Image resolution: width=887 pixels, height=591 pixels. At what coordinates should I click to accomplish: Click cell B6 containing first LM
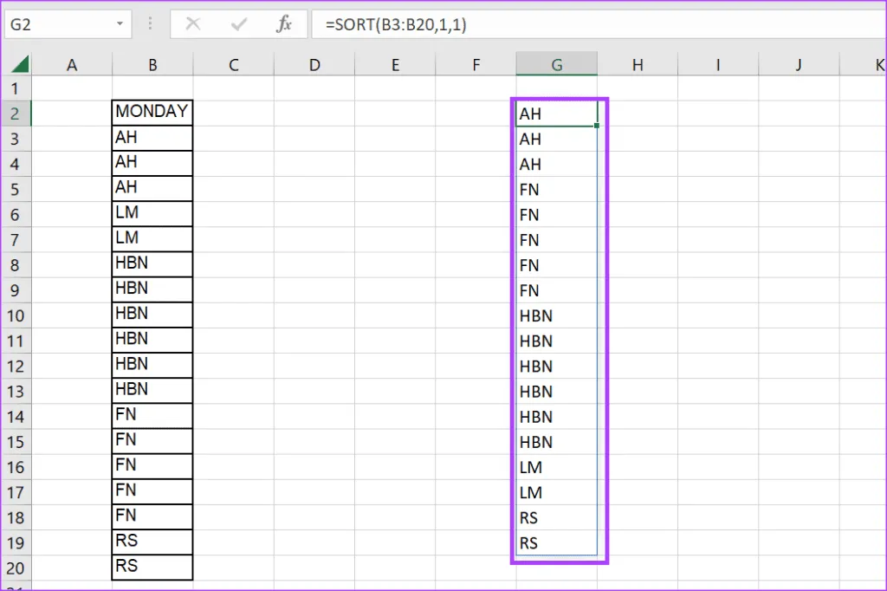[152, 213]
